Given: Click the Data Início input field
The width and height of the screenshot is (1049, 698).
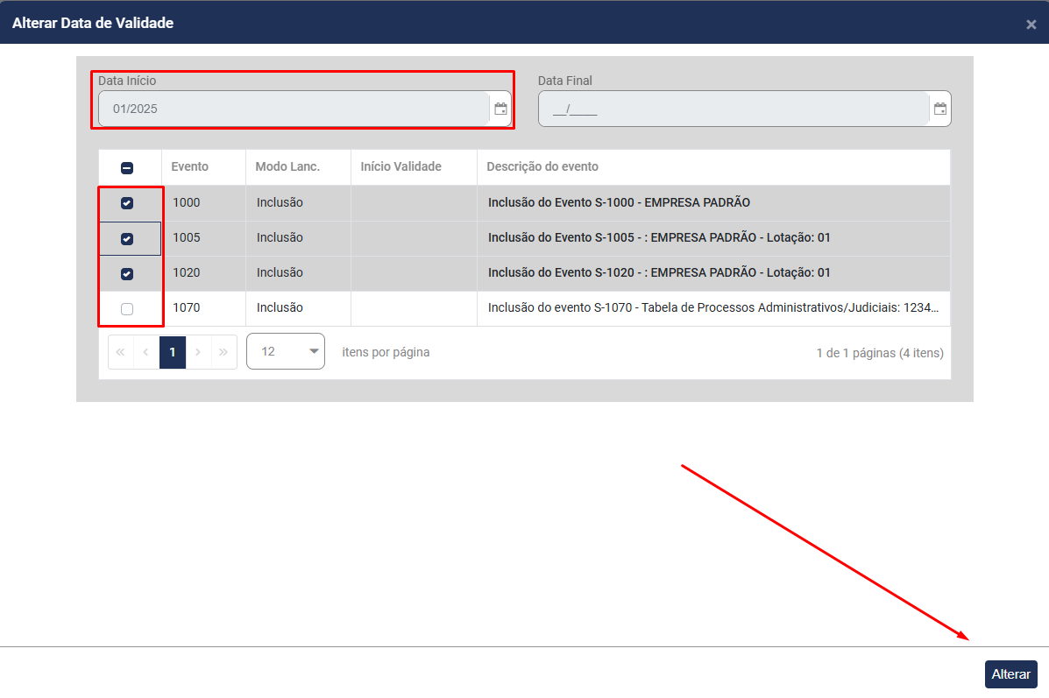Looking at the screenshot, I should tap(293, 109).
